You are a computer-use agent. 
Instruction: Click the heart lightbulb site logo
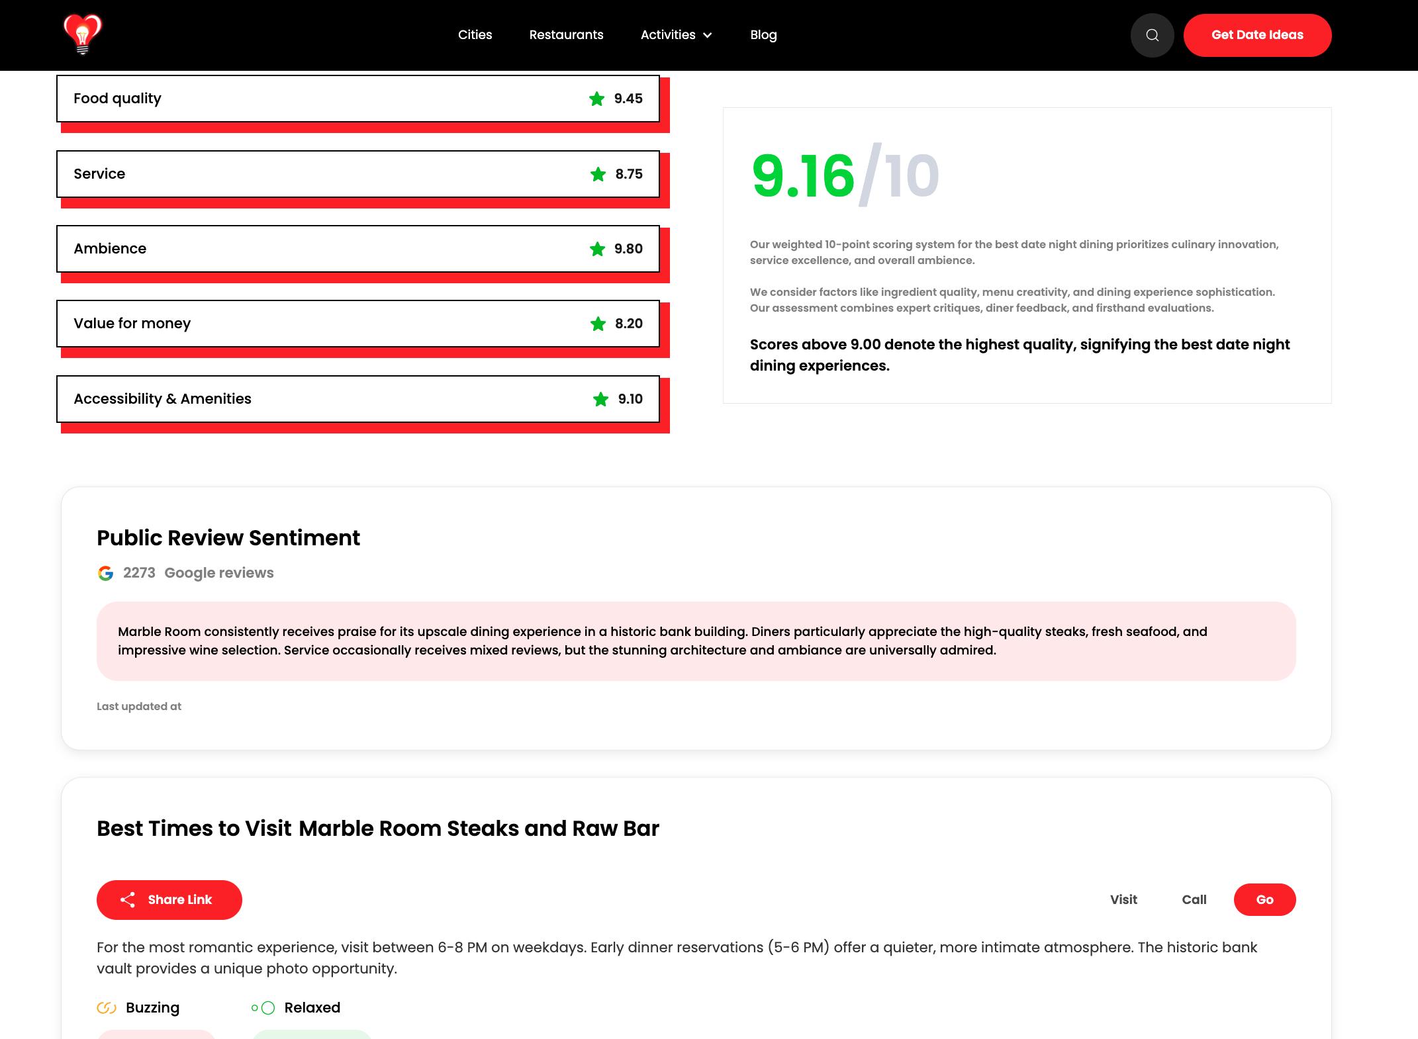[82, 34]
